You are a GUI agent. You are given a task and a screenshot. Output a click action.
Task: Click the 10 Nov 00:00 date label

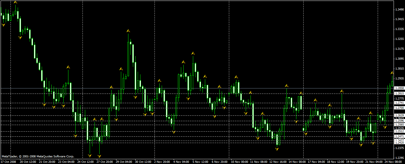(x=239, y=162)
